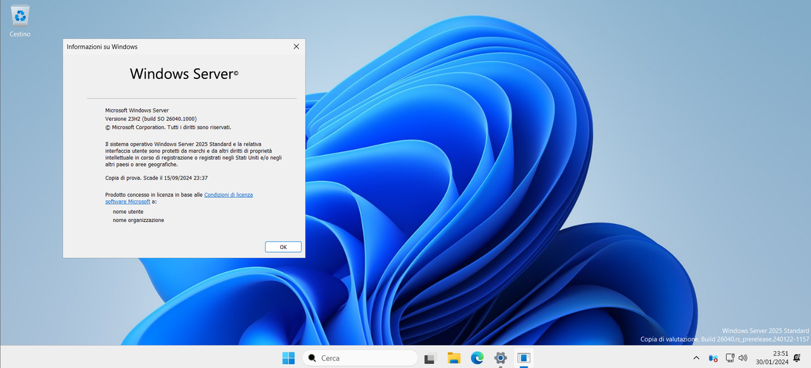Click the 'nome organizzazione' text
The height and width of the screenshot is (368, 811).
point(138,220)
